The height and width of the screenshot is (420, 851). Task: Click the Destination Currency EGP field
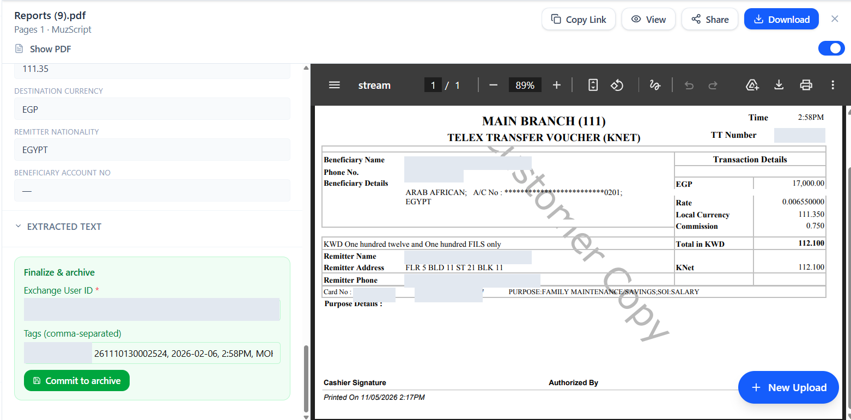pos(152,109)
